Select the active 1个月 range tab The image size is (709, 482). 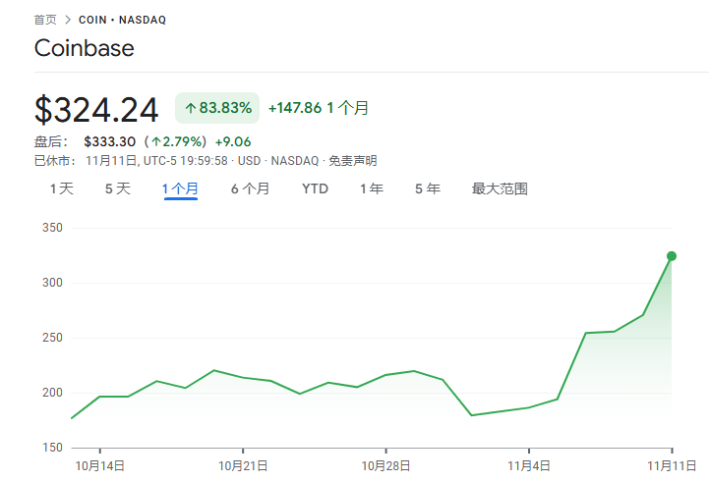pyautogui.click(x=181, y=188)
